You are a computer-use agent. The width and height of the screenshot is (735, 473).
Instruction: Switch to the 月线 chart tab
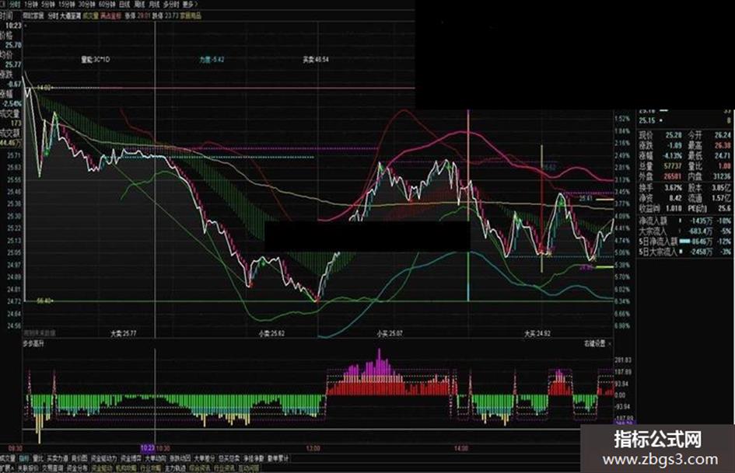tap(154, 4)
